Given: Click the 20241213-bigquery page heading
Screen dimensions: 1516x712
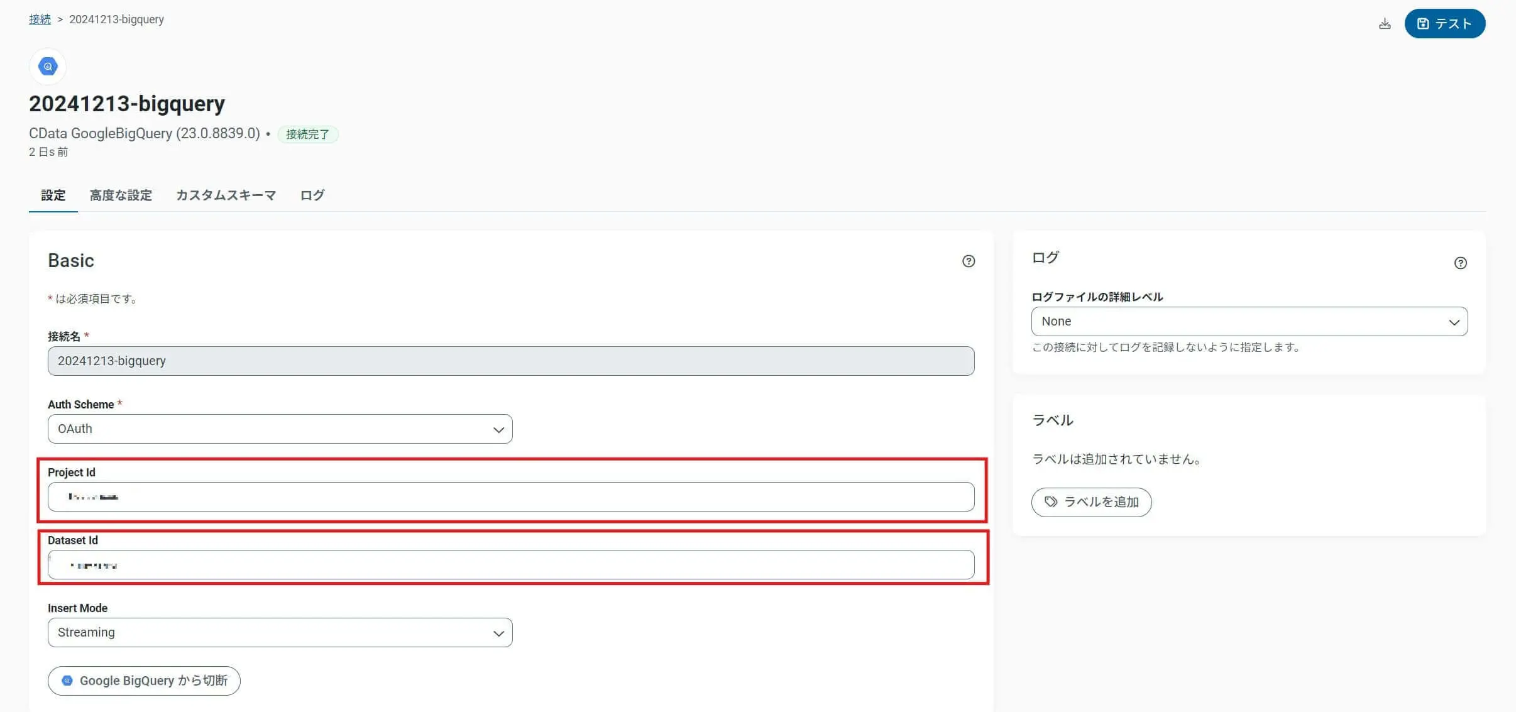Looking at the screenshot, I should [127, 104].
